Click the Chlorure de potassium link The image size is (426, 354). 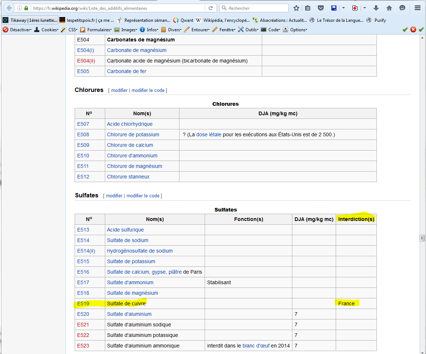click(x=133, y=134)
